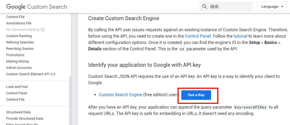Screen dimensions: 290x125
Task: Open Refining Searches sidebar item
Action: tap(20, 42)
